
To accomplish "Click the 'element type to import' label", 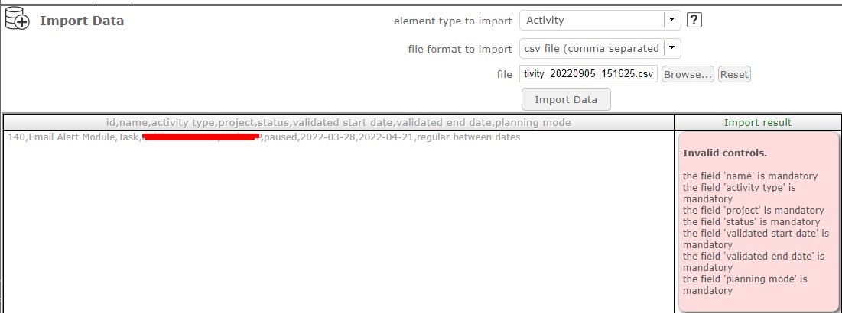I will pos(453,21).
